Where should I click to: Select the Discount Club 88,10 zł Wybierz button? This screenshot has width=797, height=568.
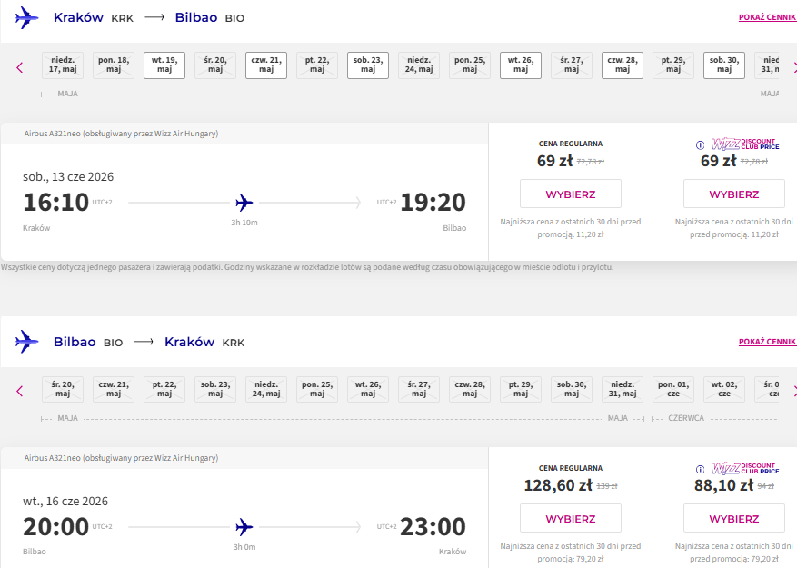point(734,518)
